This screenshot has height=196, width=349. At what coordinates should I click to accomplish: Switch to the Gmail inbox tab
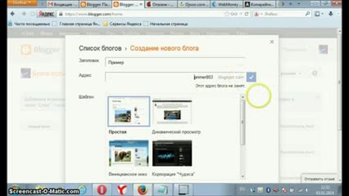point(63,4)
